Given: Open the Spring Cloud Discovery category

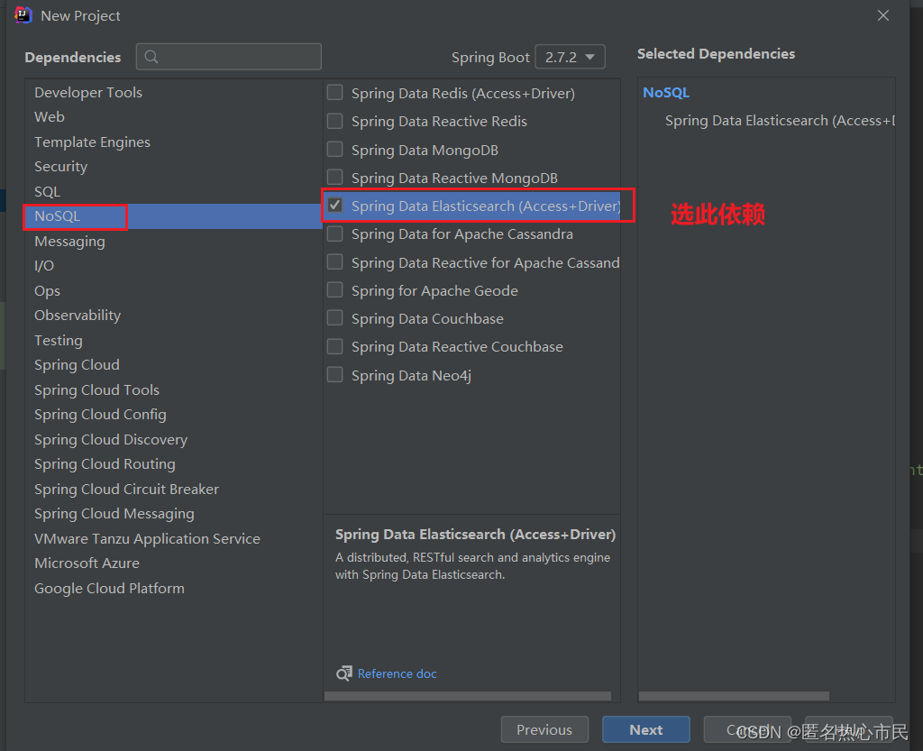Looking at the screenshot, I should coord(111,439).
